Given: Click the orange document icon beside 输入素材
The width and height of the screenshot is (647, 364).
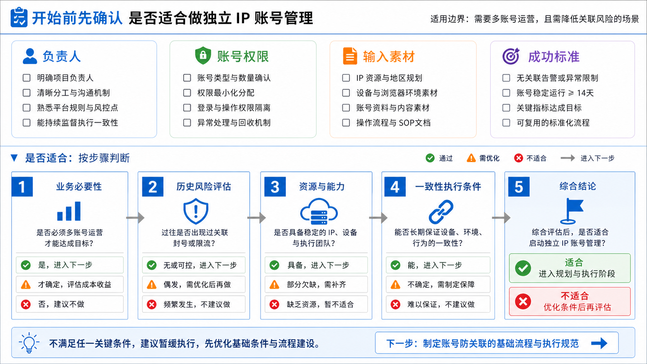Looking at the screenshot, I should click(x=350, y=56).
